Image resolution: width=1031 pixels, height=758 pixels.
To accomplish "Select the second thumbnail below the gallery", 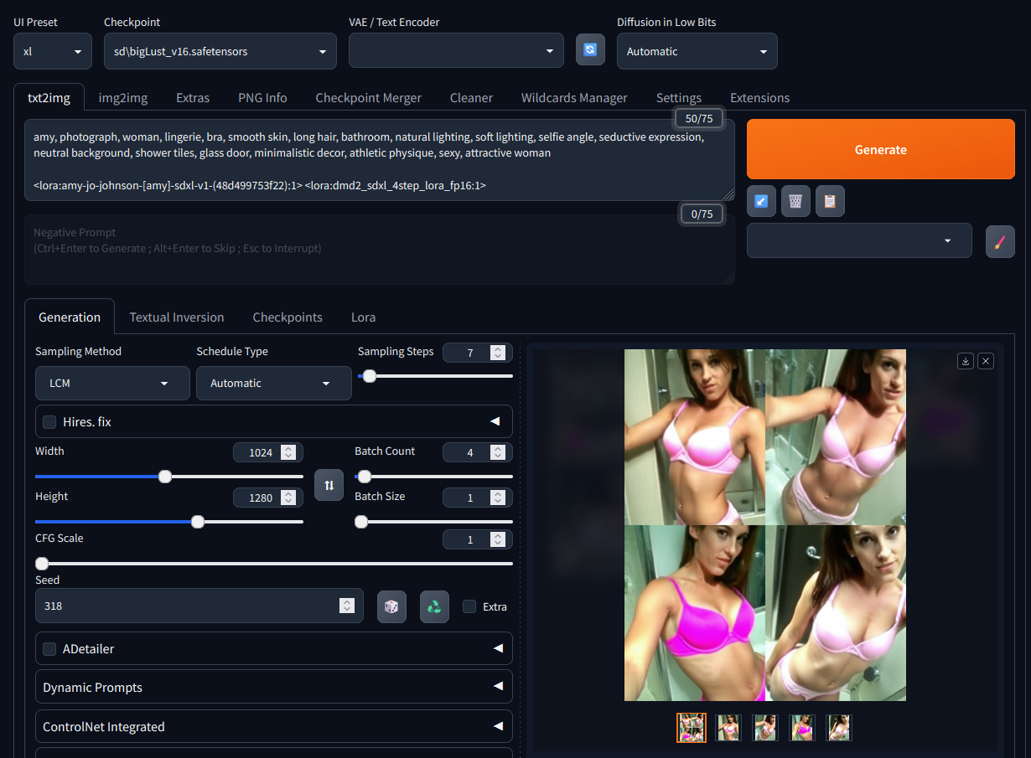I will [x=729, y=728].
